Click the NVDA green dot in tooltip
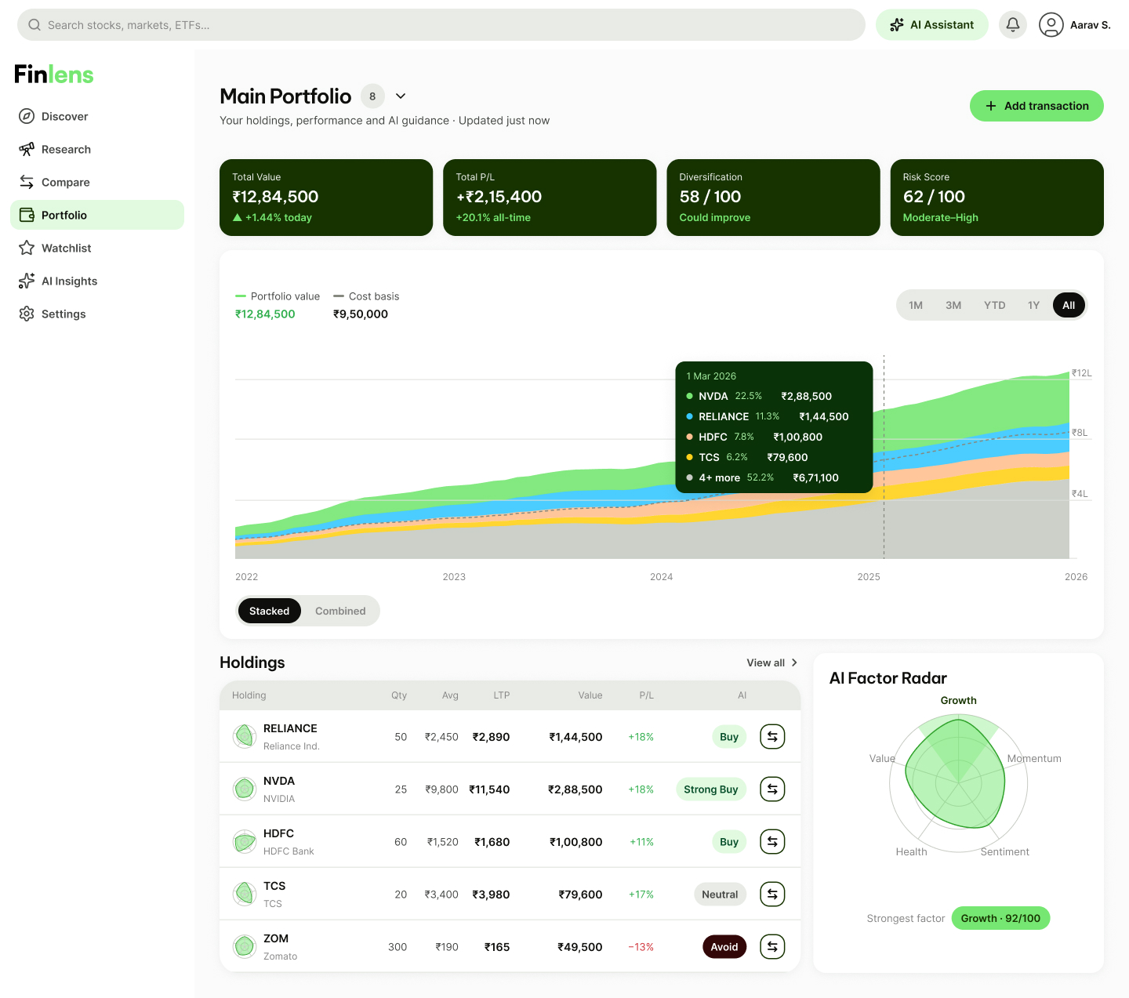This screenshot has height=998, width=1129. [x=689, y=396]
